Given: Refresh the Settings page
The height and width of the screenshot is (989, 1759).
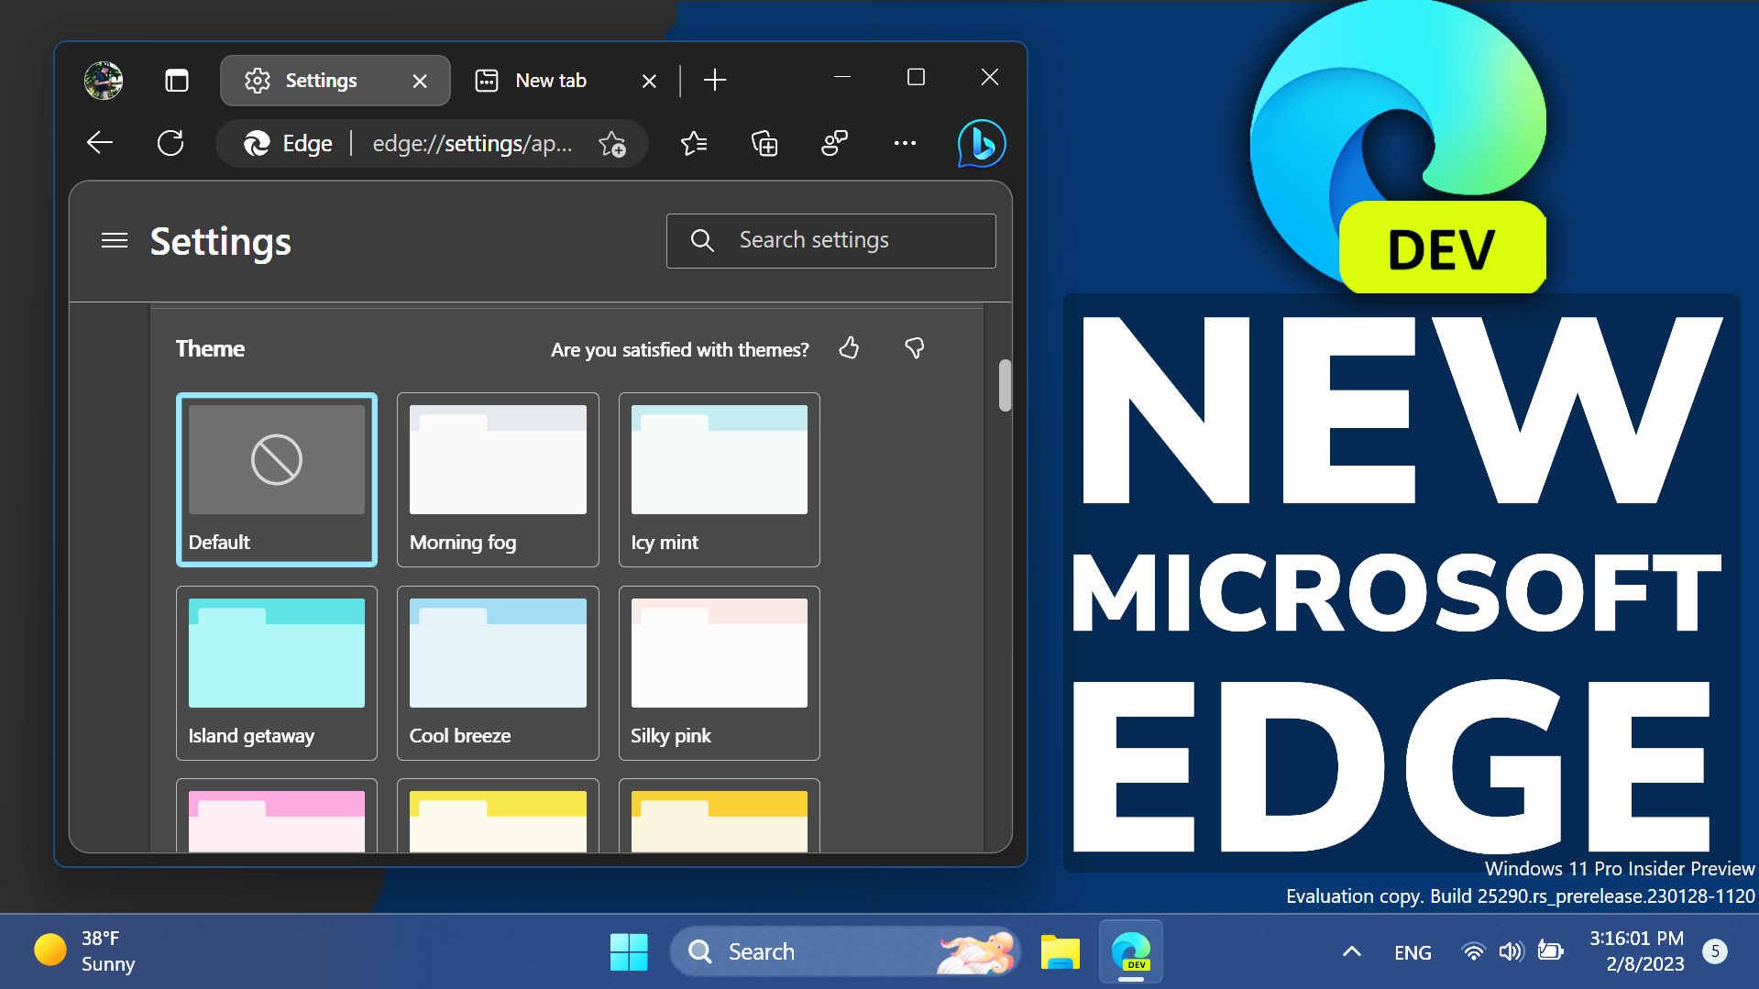Looking at the screenshot, I should point(171,143).
